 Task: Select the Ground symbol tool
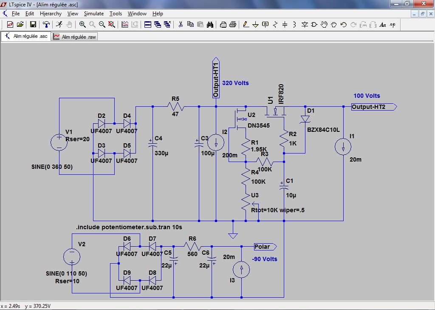pyautogui.click(x=255, y=25)
